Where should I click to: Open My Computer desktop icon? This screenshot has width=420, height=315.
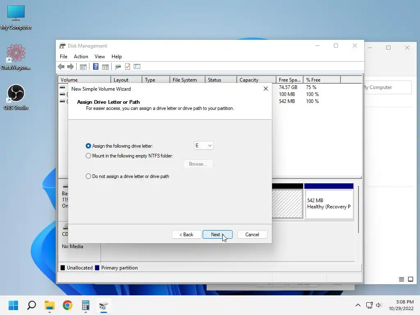[16, 17]
